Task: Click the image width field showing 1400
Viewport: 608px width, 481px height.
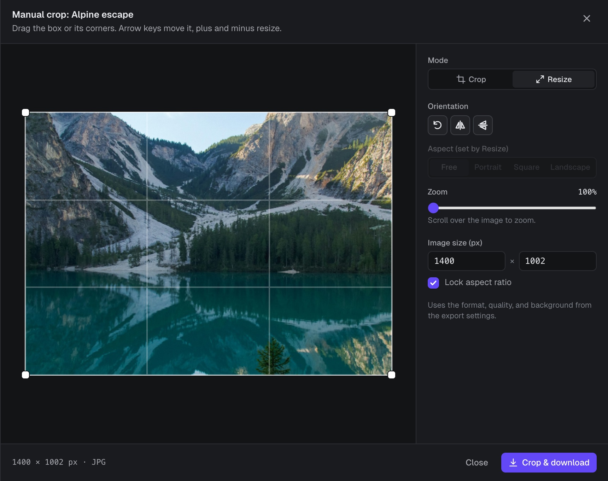Action: [466, 261]
